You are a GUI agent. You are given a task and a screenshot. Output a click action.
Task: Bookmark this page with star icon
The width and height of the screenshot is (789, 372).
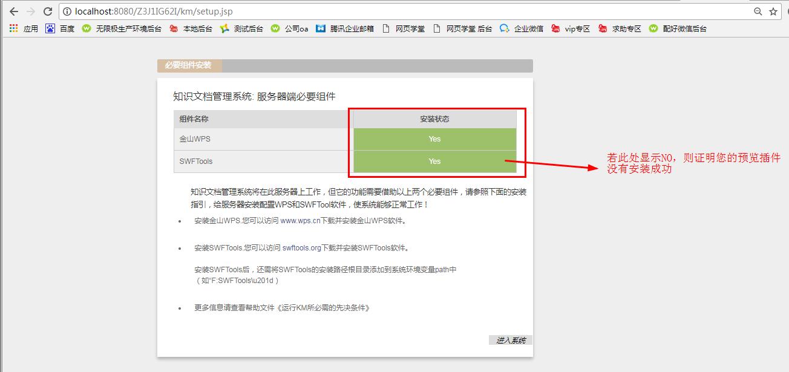773,11
